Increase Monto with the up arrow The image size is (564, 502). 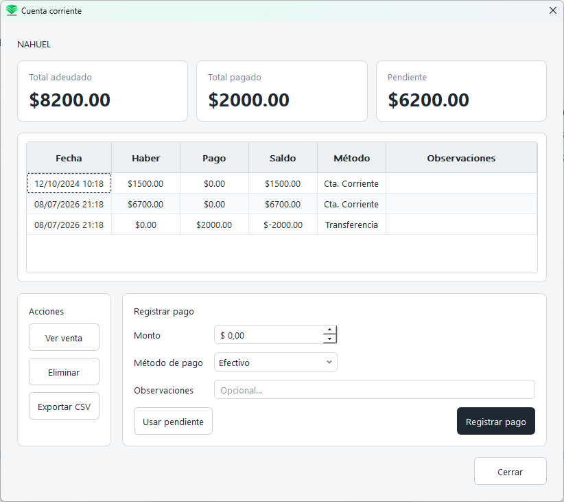(x=329, y=330)
